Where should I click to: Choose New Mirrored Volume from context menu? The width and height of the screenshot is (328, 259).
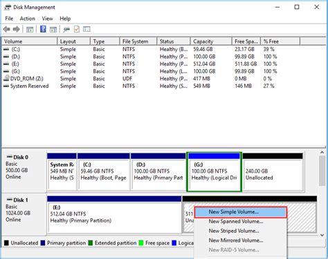(x=241, y=240)
